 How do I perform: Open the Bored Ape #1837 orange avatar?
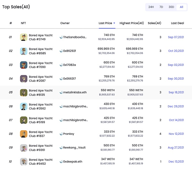pyautogui.click(x=24, y=134)
